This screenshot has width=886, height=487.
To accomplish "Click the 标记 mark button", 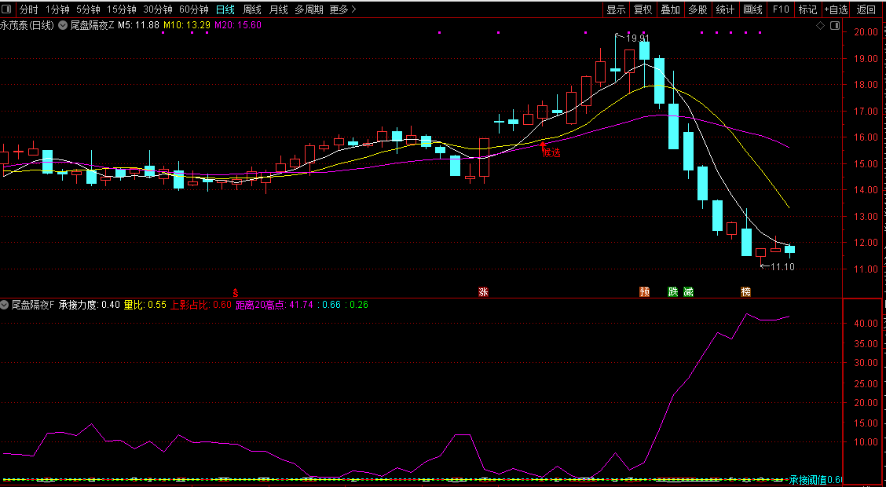I will pos(808,9).
